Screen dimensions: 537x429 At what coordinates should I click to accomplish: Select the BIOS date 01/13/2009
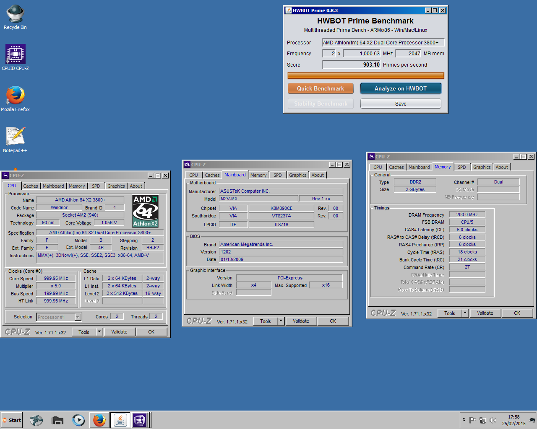(x=281, y=259)
